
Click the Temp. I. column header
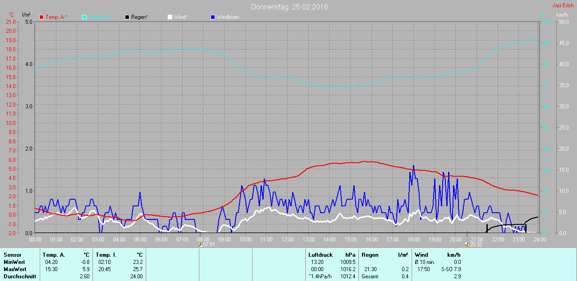(106, 255)
